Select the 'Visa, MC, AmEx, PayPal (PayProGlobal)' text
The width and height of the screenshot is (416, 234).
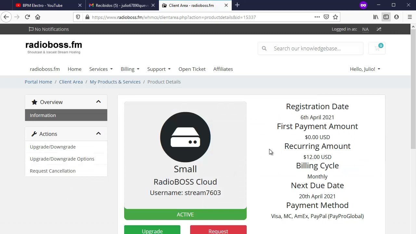(x=317, y=216)
